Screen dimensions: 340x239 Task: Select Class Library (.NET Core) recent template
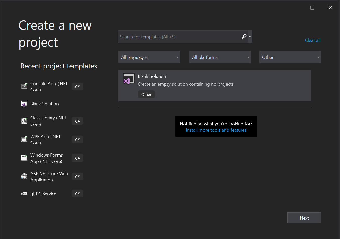[x=48, y=121]
